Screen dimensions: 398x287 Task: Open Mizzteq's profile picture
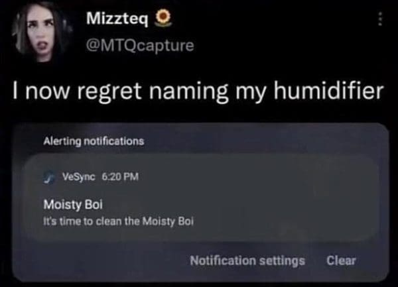(x=42, y=32)
